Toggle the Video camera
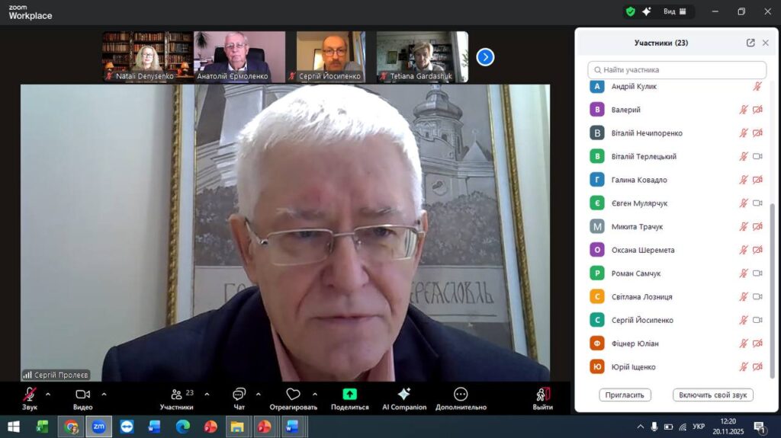Viewport: 781px width, 438px height. (x=82, y=395)
